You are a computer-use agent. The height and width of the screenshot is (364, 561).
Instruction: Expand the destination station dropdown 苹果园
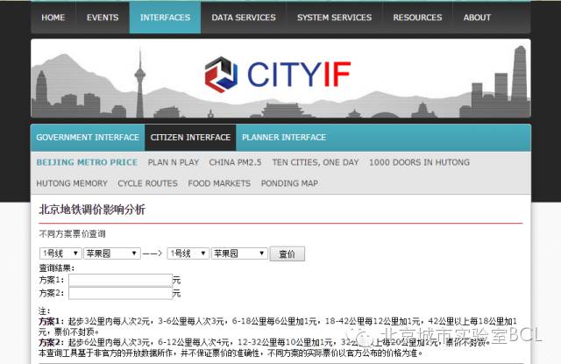(x=239, y=253)
